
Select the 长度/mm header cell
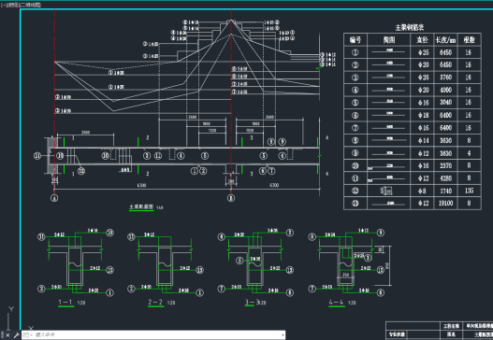pyautogui.click(x=445, y=40)
